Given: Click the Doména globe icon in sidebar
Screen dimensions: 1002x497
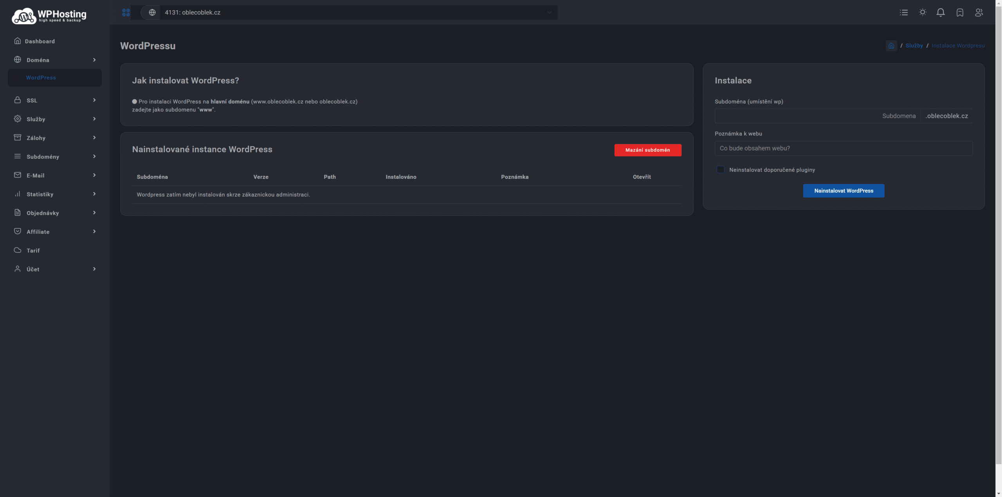Looking at the screenshot, I should tap(18, 59).
